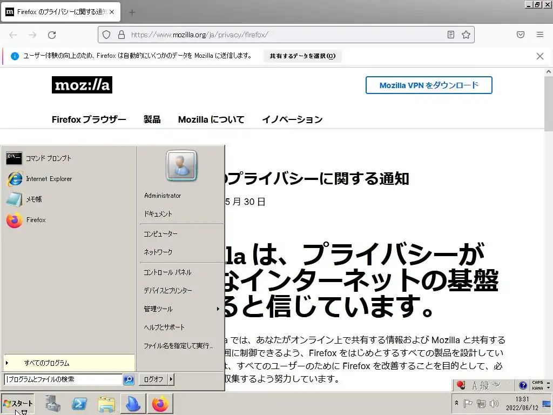Open イノベーション nav menu
The width and height of the screenshot is (553, 415).
click(292, 119)
